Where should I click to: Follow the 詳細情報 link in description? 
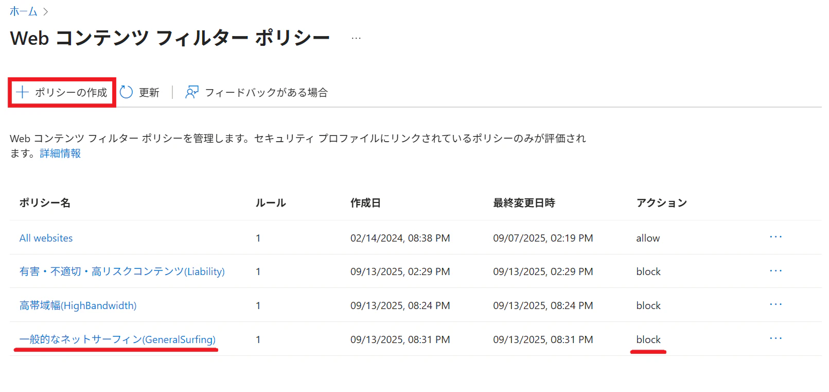click(60, 154)
